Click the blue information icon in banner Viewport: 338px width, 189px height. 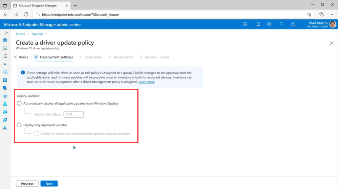(23, 73)
